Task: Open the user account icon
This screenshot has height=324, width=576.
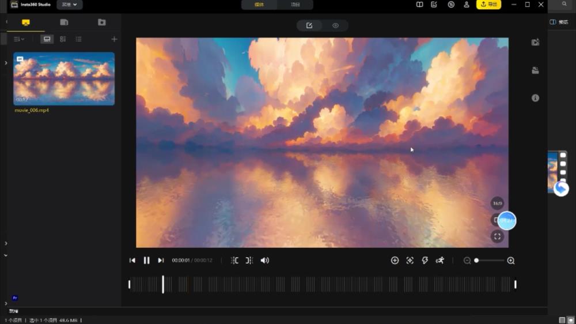Action: pos(467,5)
